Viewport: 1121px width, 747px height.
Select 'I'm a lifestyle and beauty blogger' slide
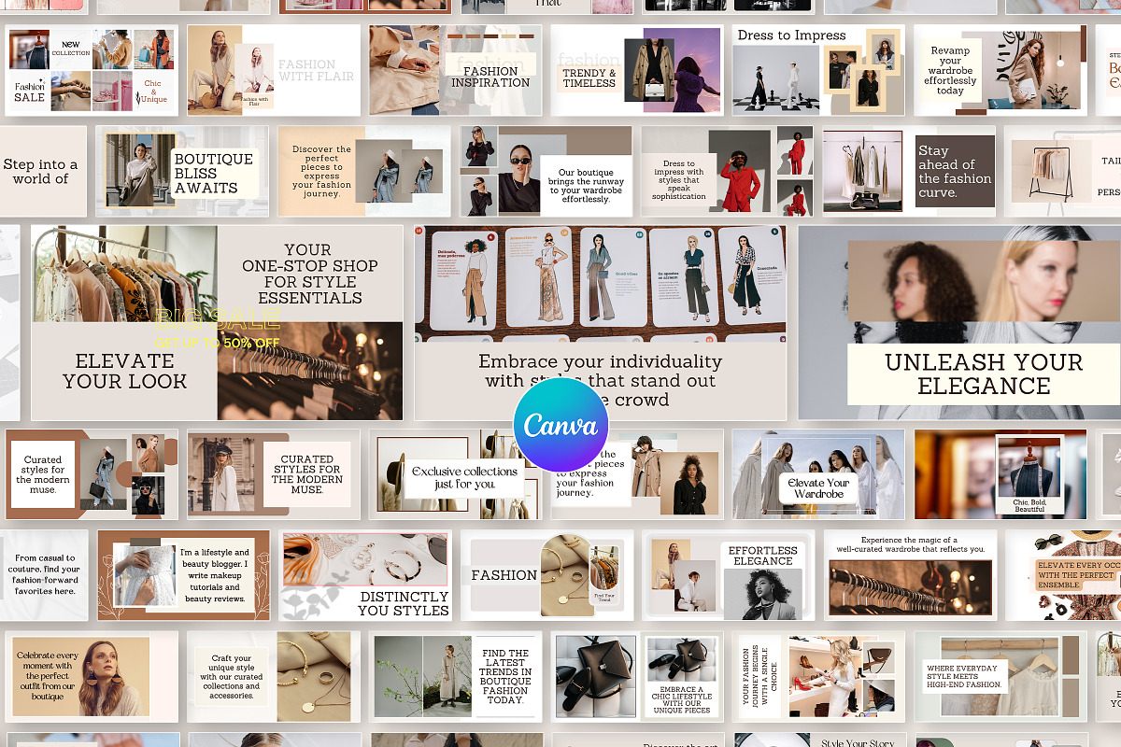(x=183, y=575)
